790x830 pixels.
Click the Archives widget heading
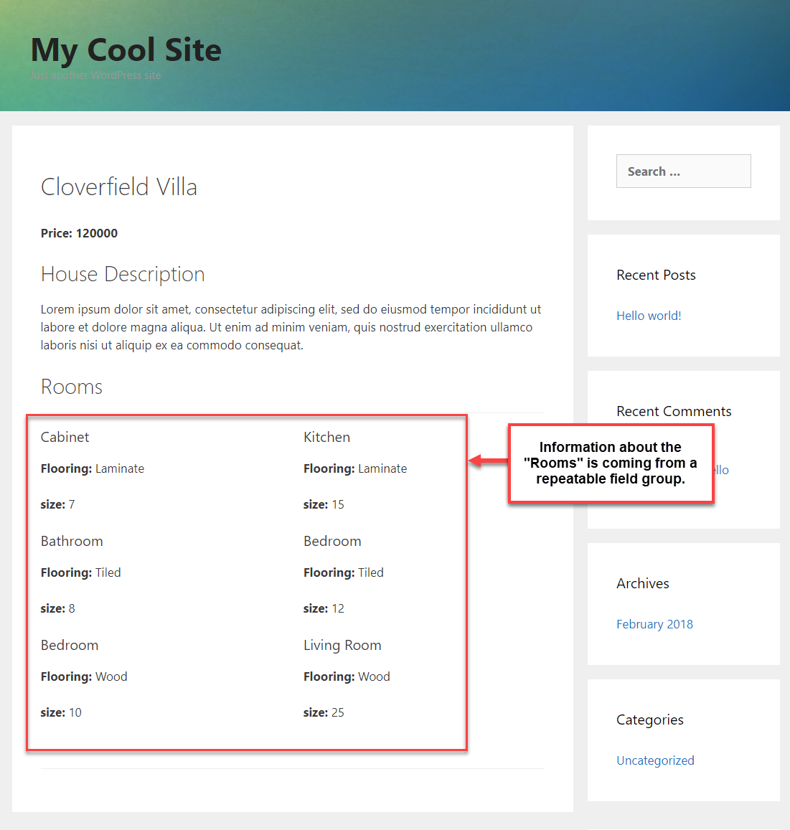pyautogui.click(x=642, y=583)
